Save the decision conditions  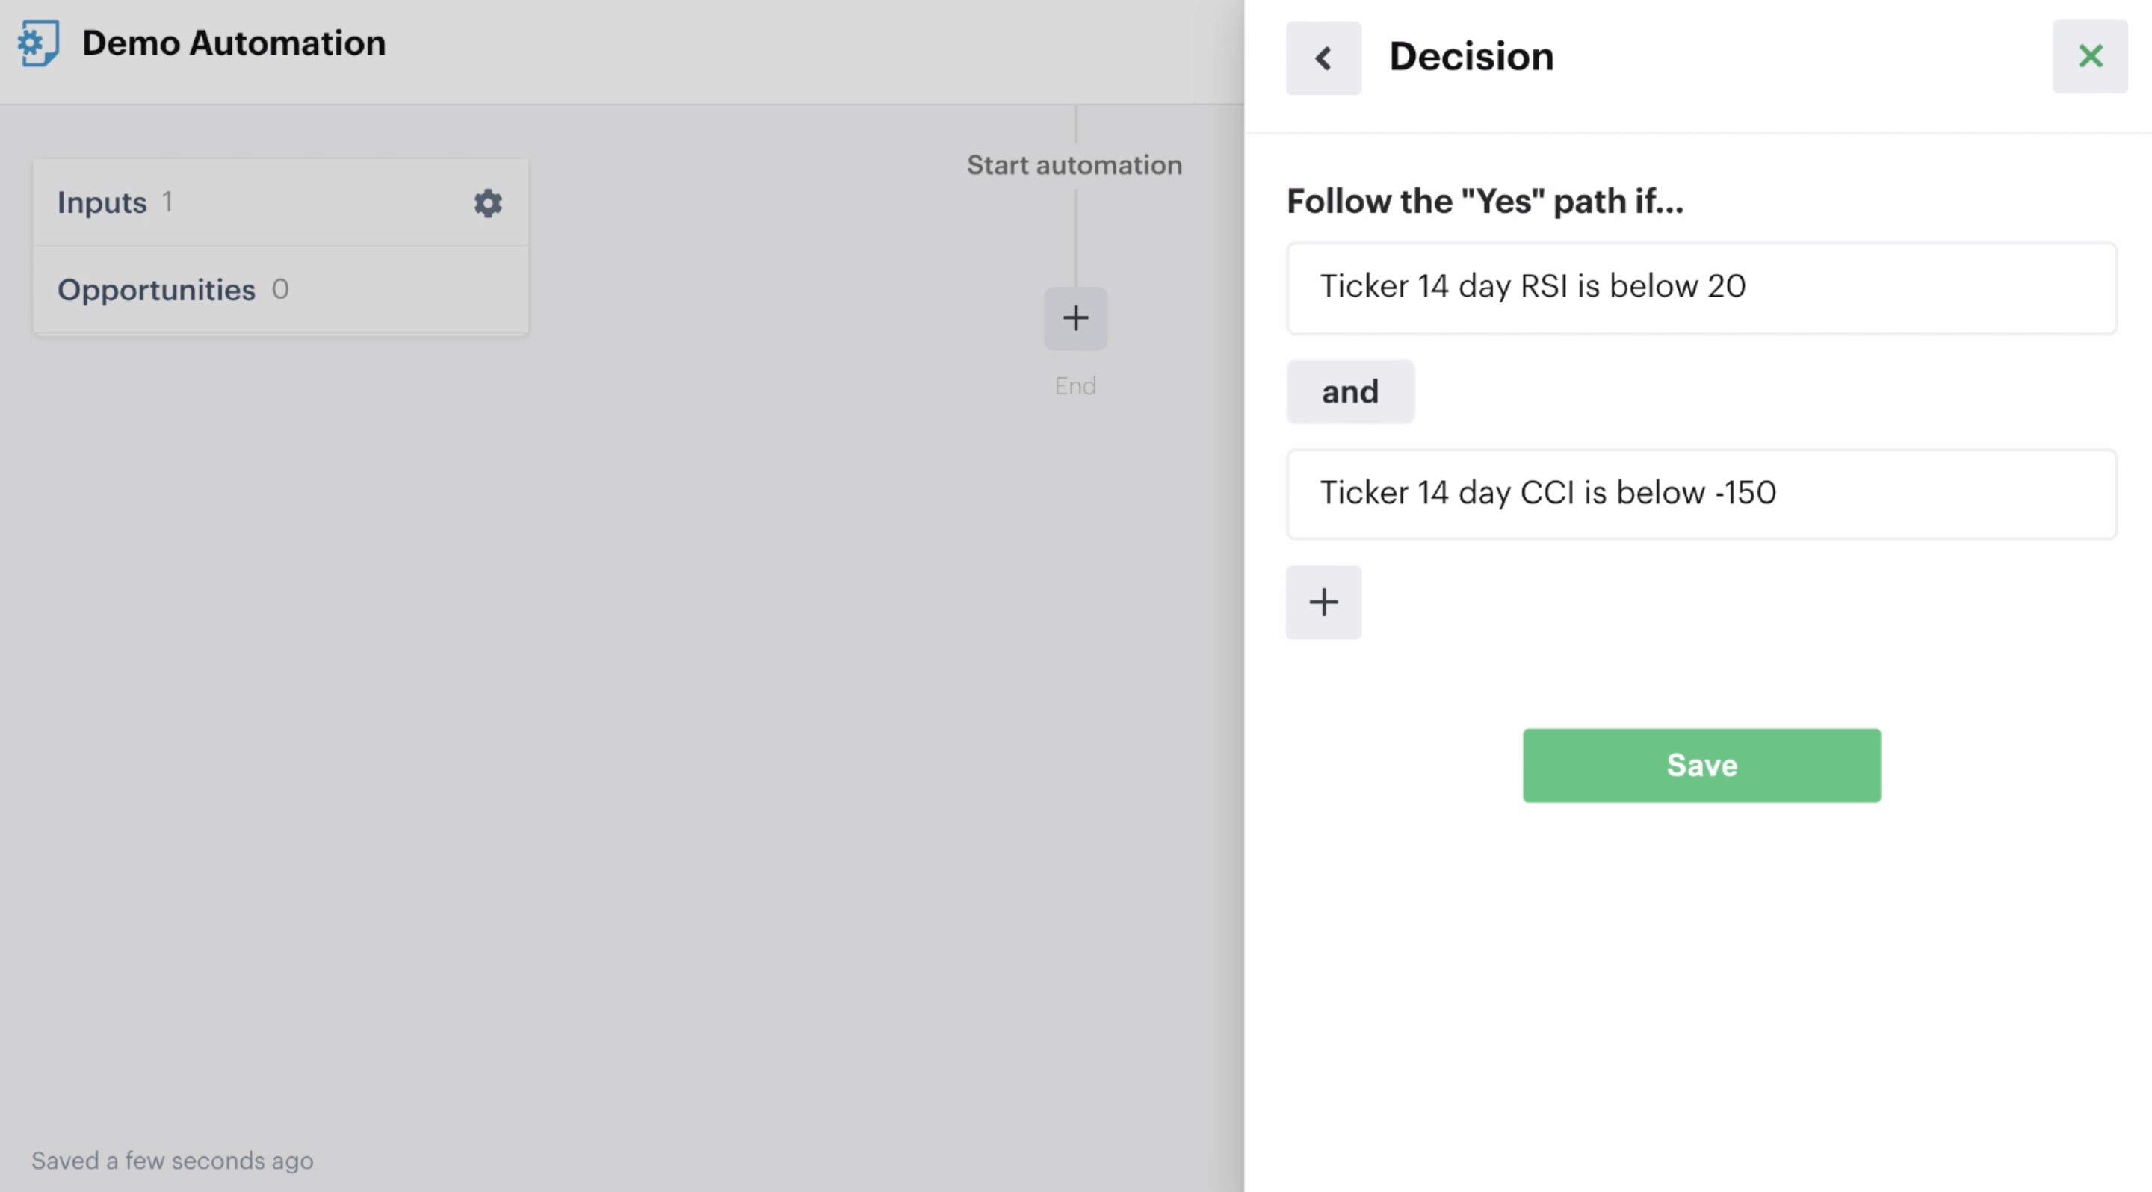click(x=1701, y=766)
